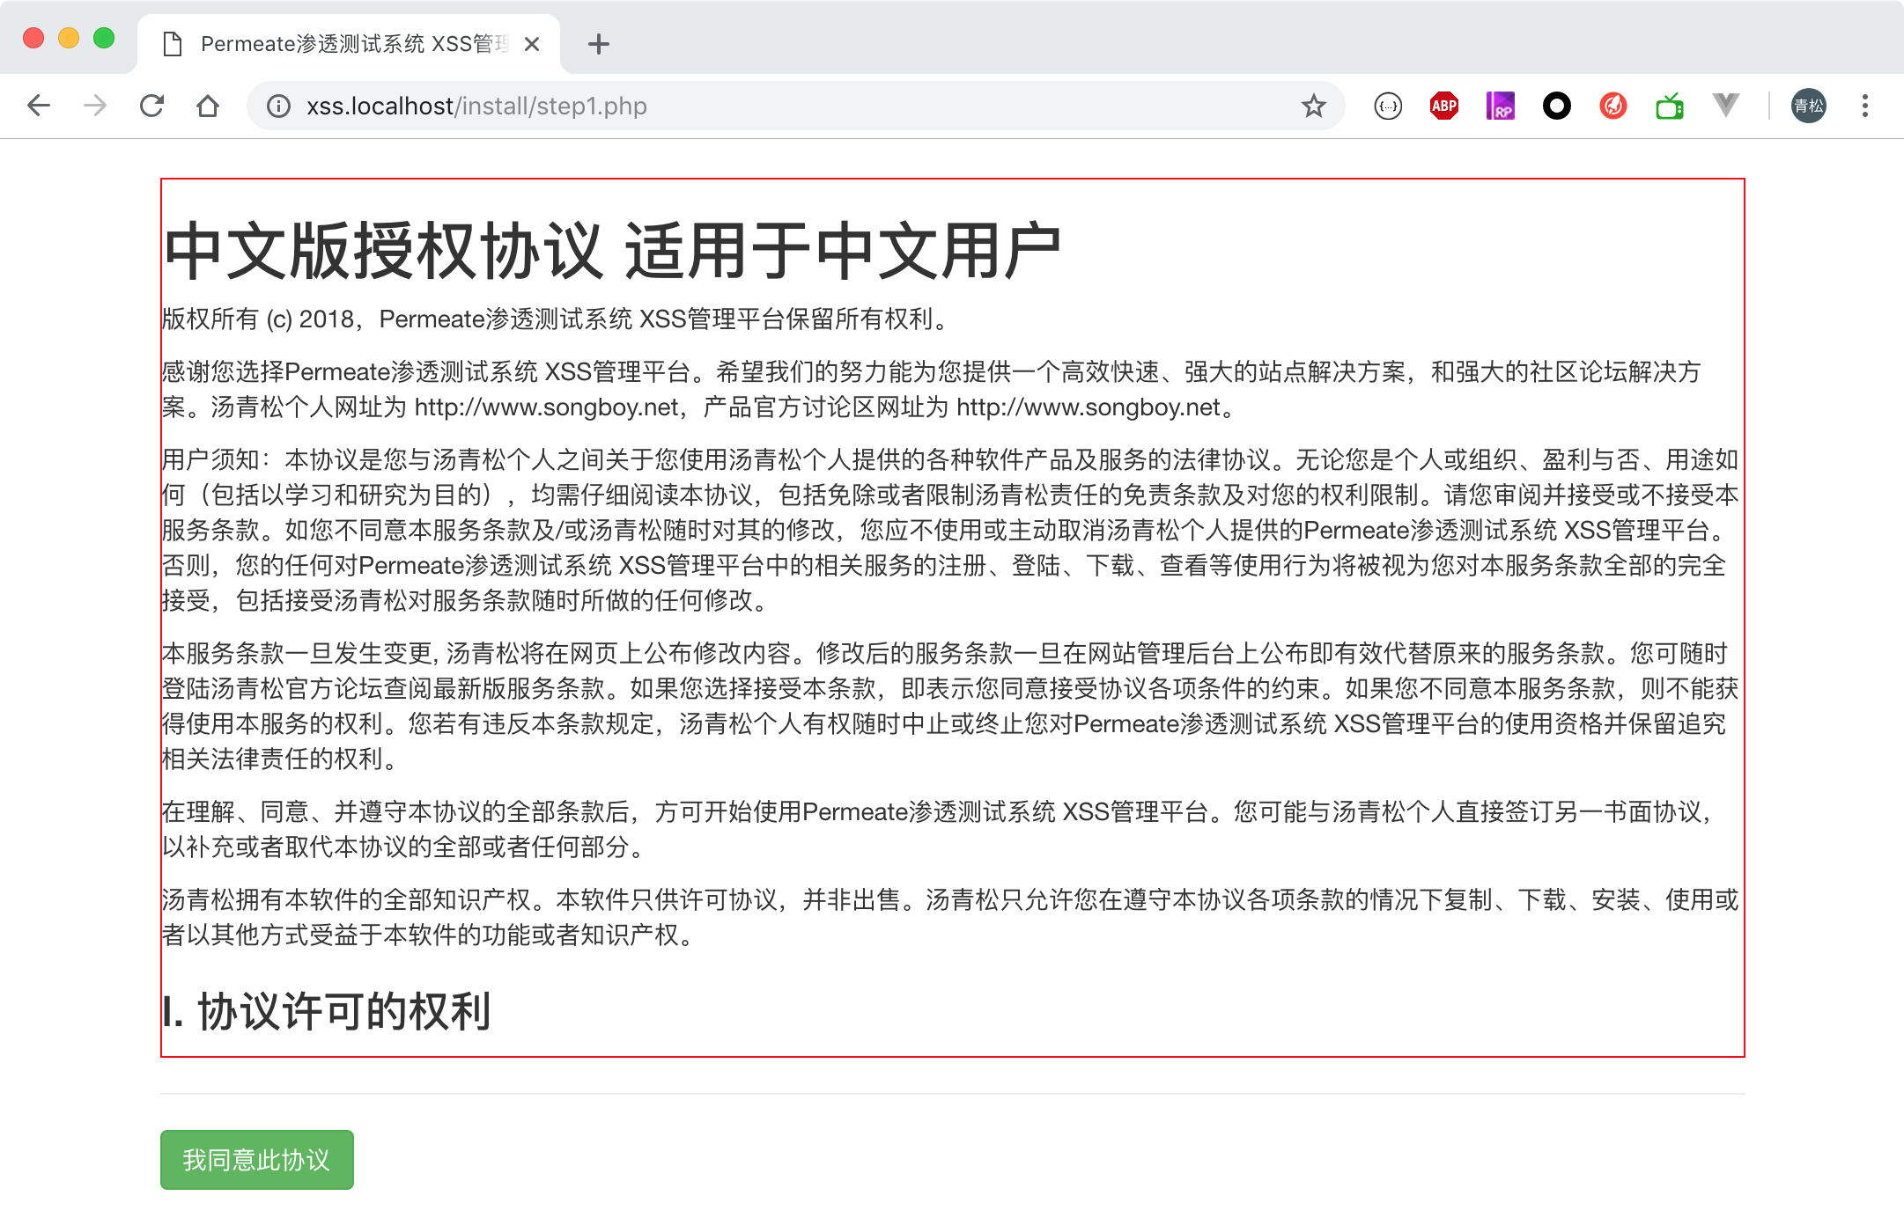Viewport: 1904px width, 1225px height.
Task: Reload the current page
Action: (151, 106)
